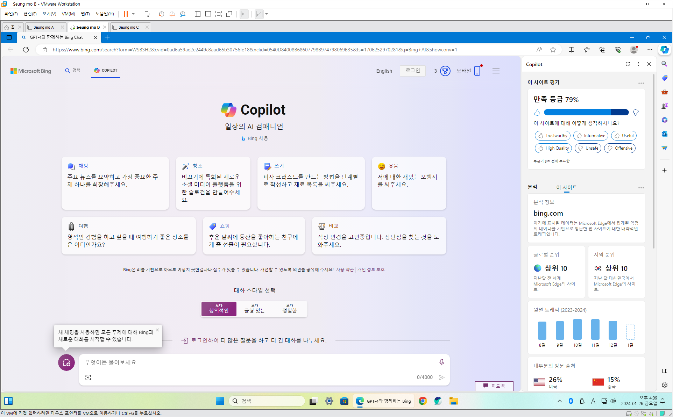Screen dimensions: 673x417
Task: Open the VM(M) menu
Action: click(68, 14)
